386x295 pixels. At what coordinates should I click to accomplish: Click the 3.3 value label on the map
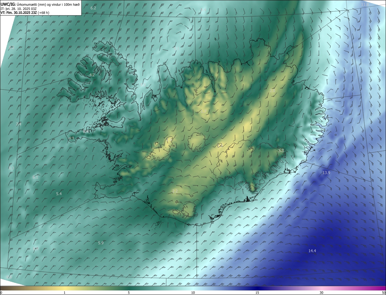click(281, 150)
